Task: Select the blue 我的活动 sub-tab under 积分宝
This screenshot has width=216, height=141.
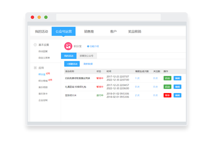Action: (69, 56)
